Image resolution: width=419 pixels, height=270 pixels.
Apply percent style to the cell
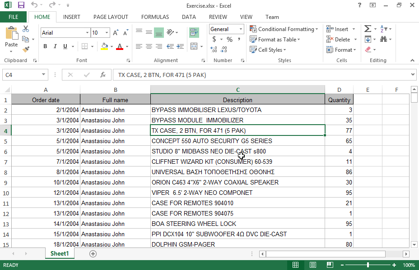229,40
